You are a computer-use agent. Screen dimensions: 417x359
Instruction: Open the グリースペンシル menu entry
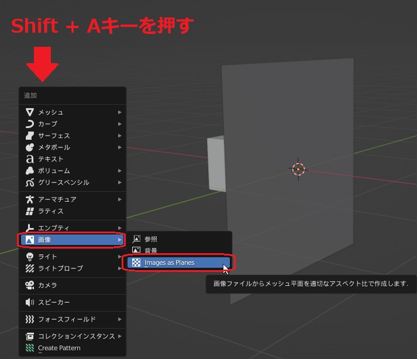pyautogui.click(x=73, y=182)
